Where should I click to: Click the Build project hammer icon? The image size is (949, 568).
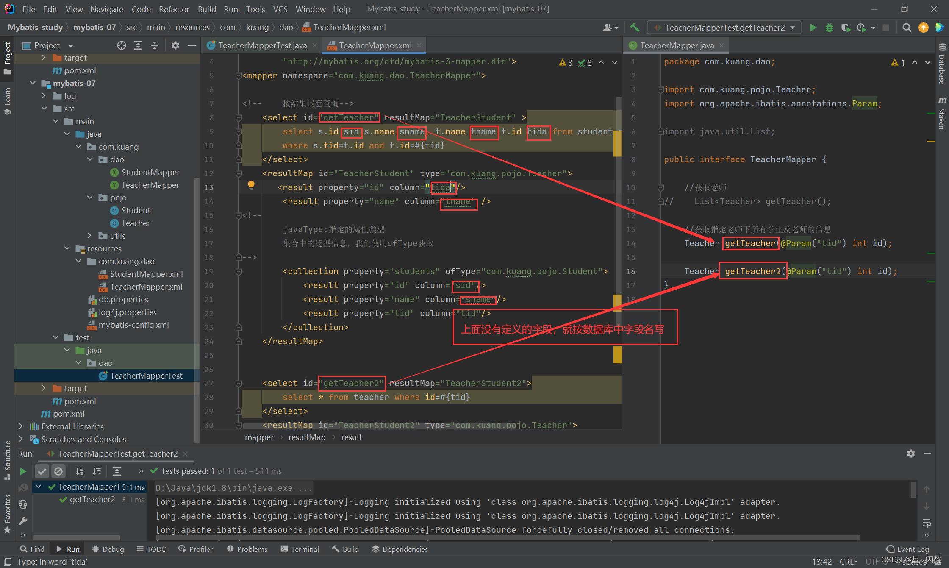[x=635, y=28]
